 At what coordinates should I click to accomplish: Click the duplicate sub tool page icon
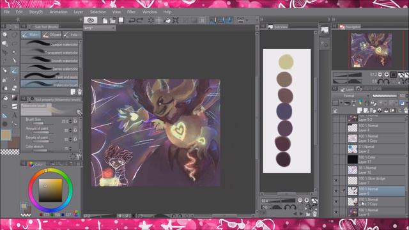pyautogui.click(x=73, y=91)
